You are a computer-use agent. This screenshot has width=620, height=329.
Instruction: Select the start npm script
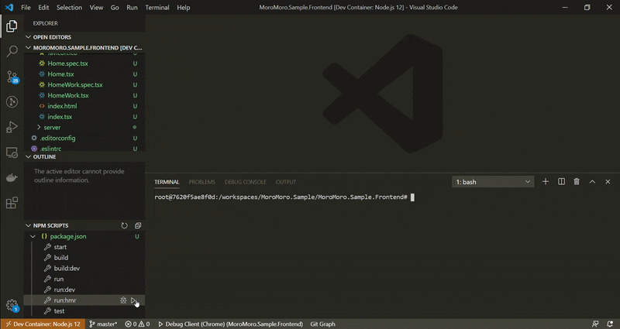tap(84, 247)
